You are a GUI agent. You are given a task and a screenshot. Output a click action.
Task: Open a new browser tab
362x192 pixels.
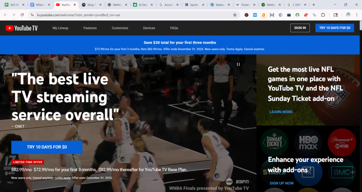click(x=314, y=5)
